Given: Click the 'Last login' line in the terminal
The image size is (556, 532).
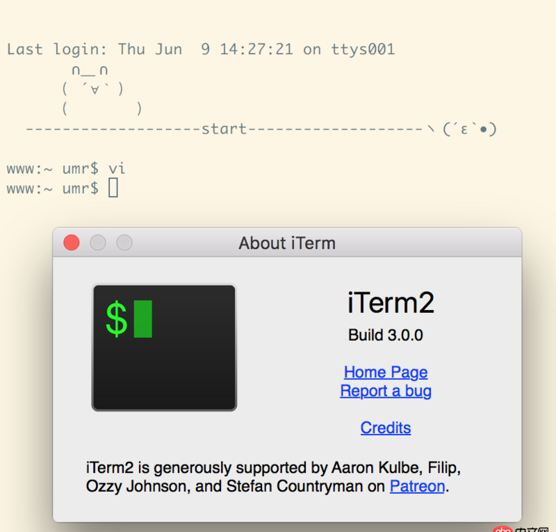Looking at the screenshot, I should point(201,49).
